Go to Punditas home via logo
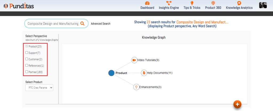273x111 pixels. tap(19, 6)
